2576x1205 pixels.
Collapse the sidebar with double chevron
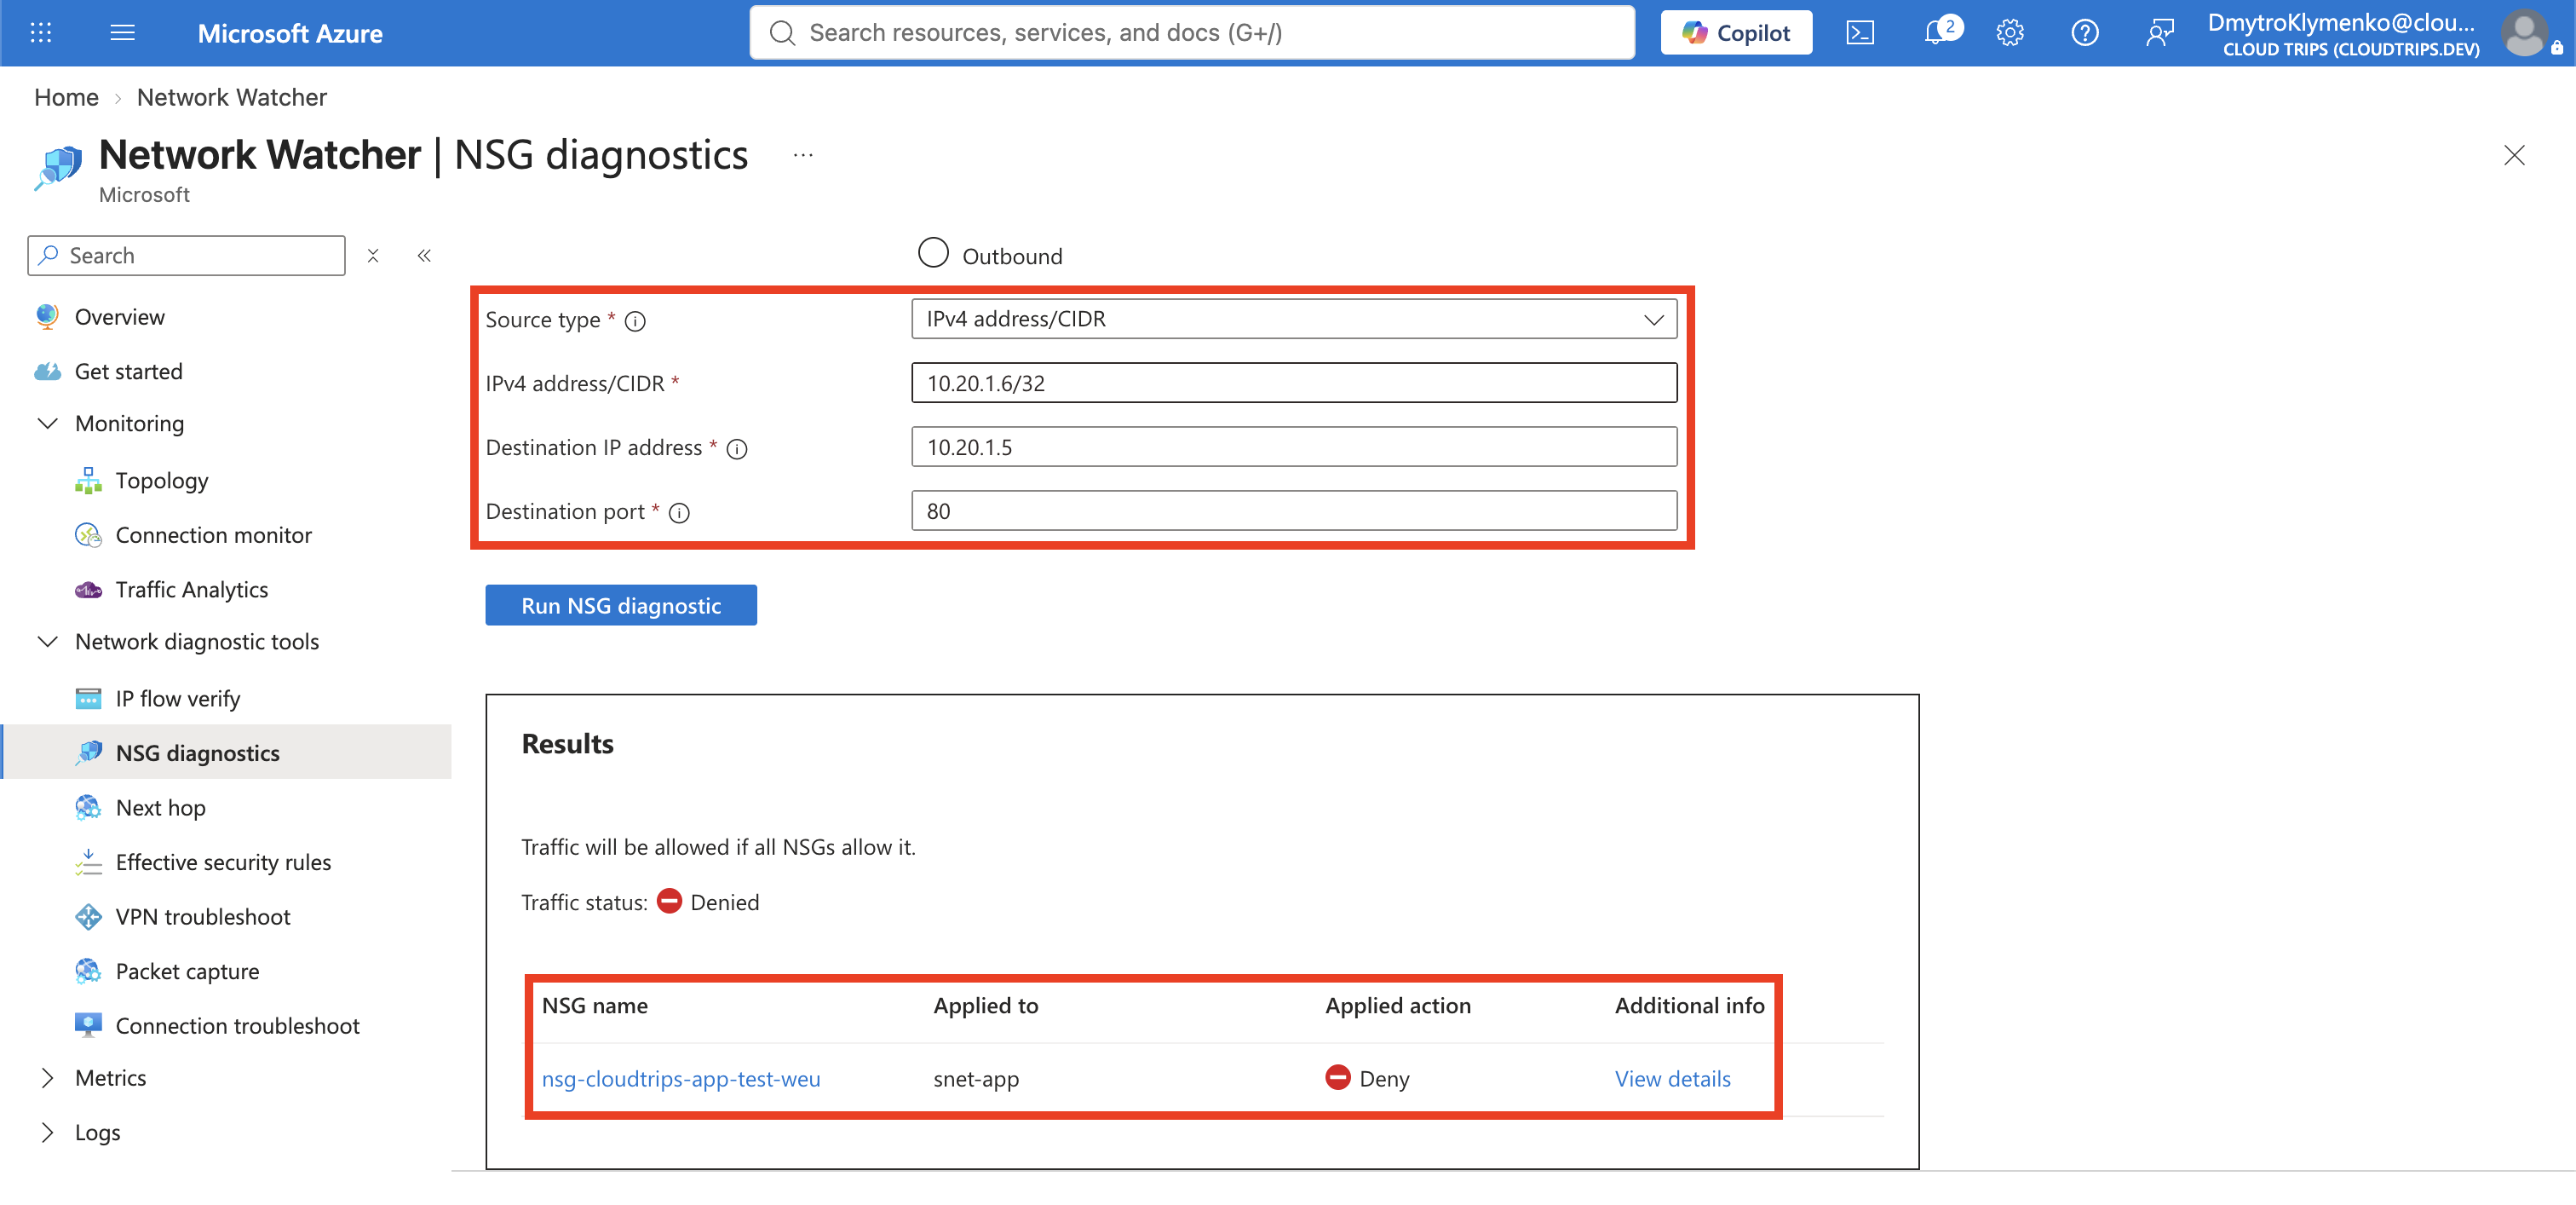coord(424,256)
